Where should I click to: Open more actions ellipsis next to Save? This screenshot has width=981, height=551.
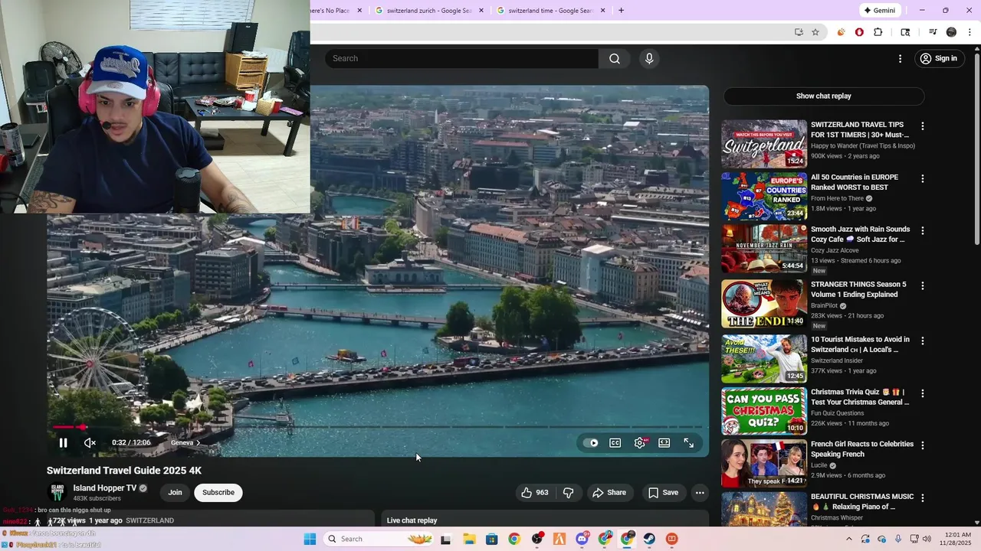point(700,493)
